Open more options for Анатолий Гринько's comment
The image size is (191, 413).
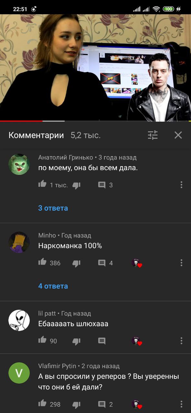(181, 185)
